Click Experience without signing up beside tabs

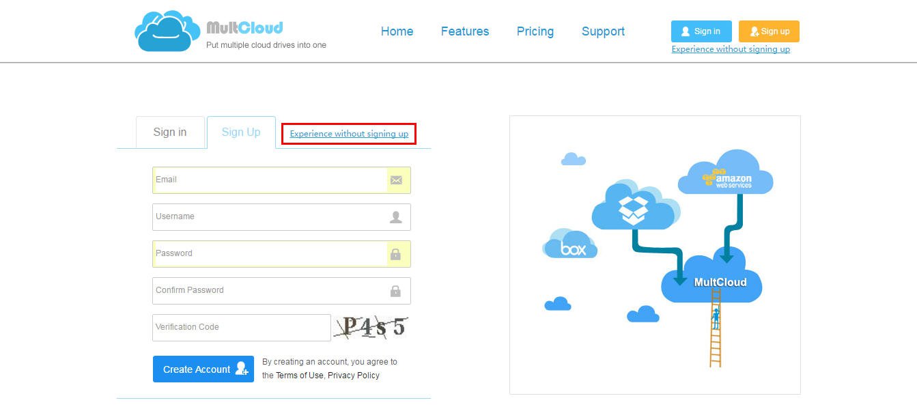click(349, 134)
